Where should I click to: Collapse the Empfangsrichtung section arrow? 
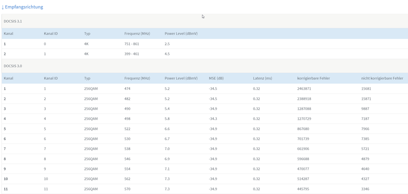pyautogui.click(x=2, y=7)
